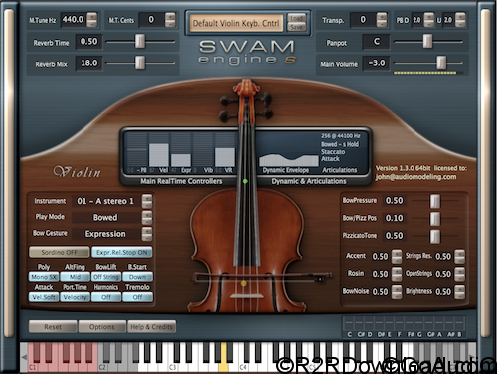Click the yellow bow position dot
Viewport: 497px width, 374px height.
[244, 283]
